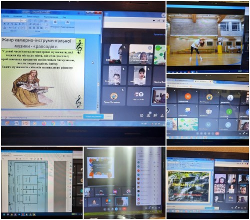250x220 pixels.
Task: Select the light blue C avatar tile in grid photo
Action: (x=228, y=125)
